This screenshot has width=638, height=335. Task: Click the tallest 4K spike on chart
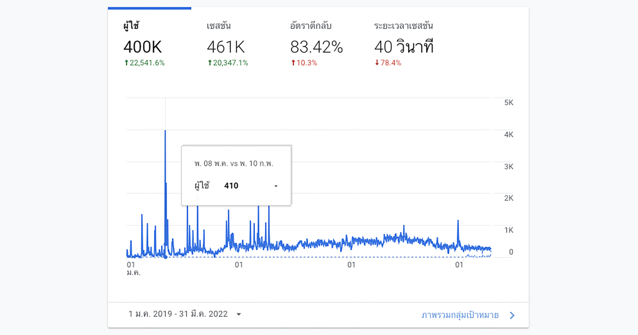[165, 132]
